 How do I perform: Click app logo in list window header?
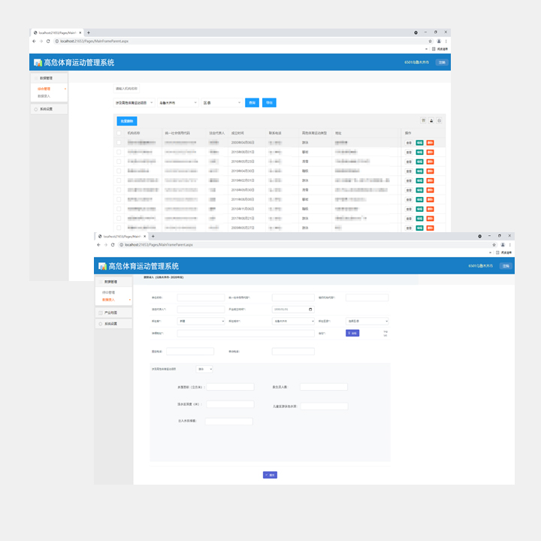(38, 62)
